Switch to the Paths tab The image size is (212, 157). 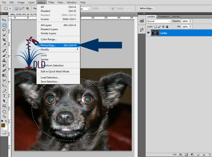point(176,17)
